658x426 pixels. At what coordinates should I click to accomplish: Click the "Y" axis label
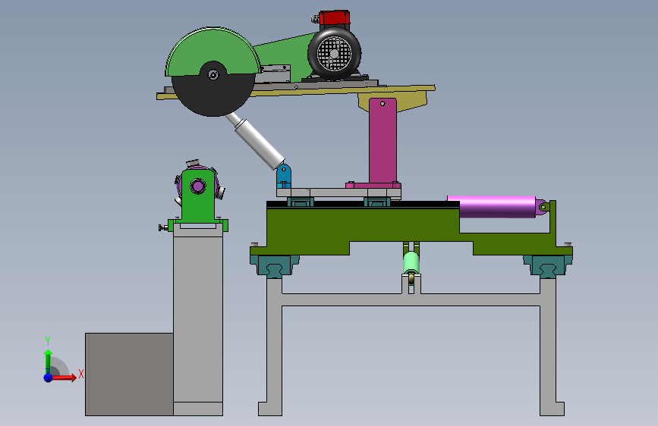(x=48, y=341)
